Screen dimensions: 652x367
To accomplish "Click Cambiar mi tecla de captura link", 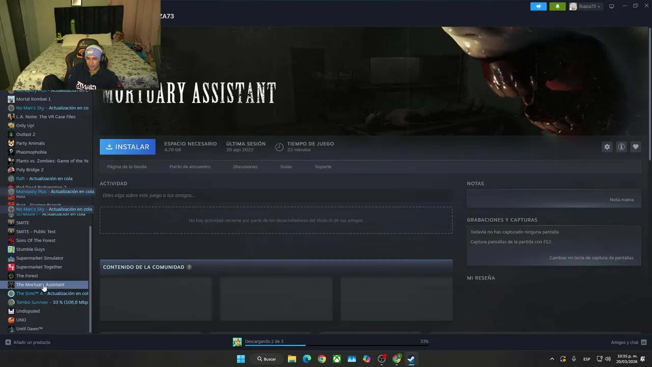I will [x=591, y=258].
